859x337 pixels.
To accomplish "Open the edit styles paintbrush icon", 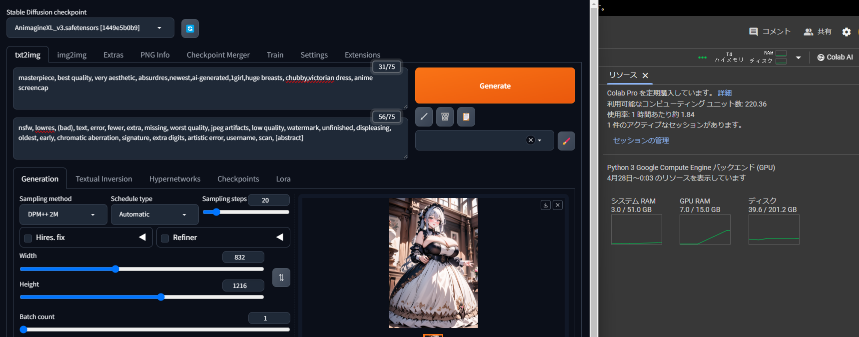I will click(566, 141).
